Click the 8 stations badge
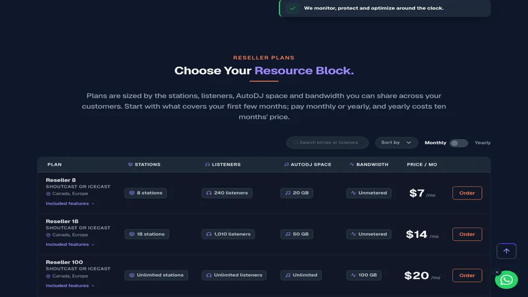The width and height of the screenshot is (528, 297). 145,193
